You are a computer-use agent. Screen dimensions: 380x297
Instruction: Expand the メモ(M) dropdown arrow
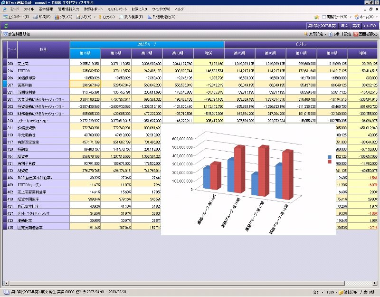tap(95, 17)
